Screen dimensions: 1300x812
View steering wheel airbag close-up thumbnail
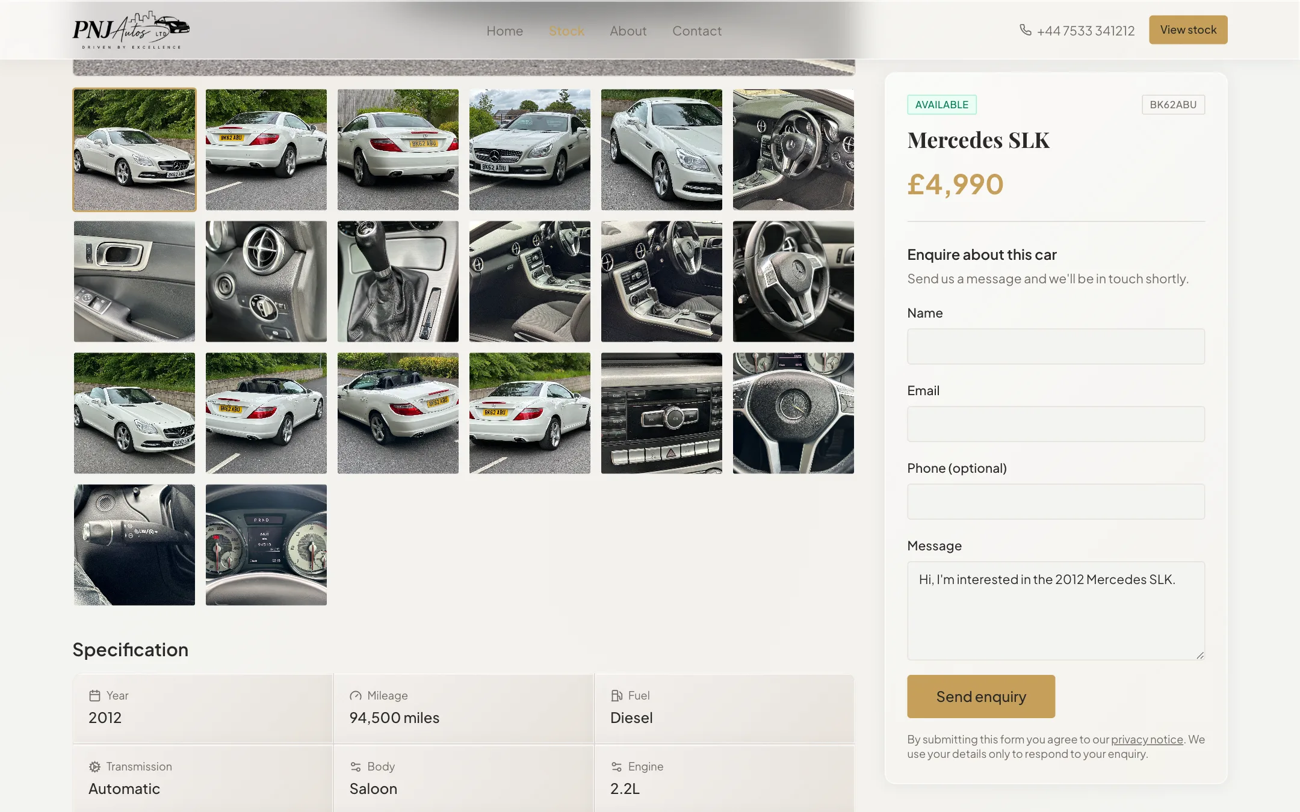tap(793, 413)
